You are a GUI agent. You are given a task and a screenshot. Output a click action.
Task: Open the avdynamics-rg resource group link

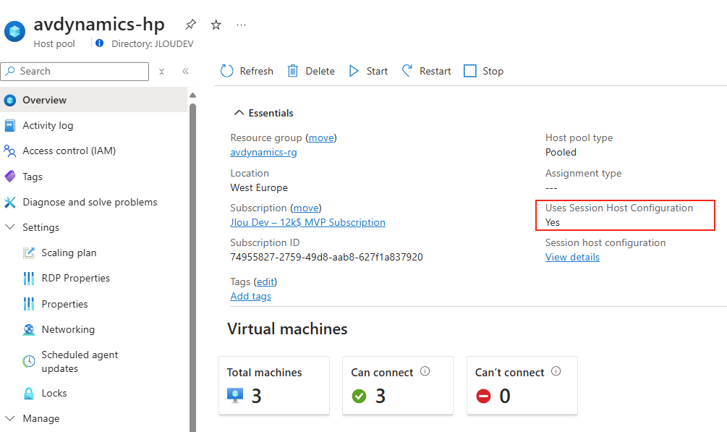pos(263,152)
